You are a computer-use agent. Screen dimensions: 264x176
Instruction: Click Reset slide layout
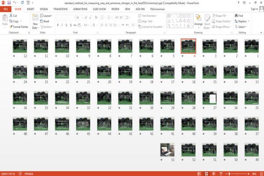coord(45,21)
